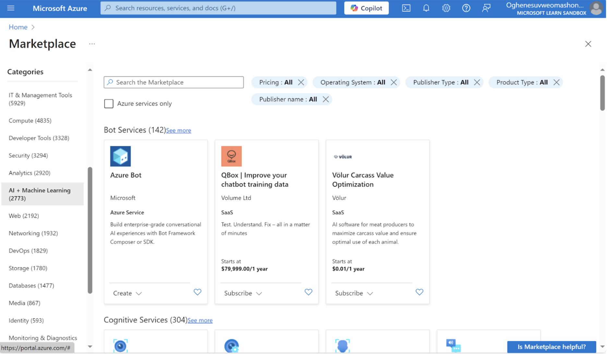Favorite the QBox offer
This screenshot has width=607, height=354.
(x=309, y=293)
